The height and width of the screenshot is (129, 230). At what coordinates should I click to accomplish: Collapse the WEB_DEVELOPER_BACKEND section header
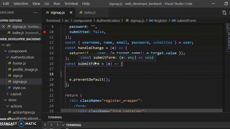20,39
